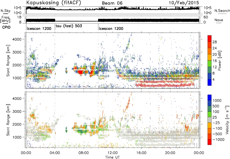Click the '10^5' tick on the left noise axis
The height and width of the screenshot is (159, 230).
tap(18, 8)
